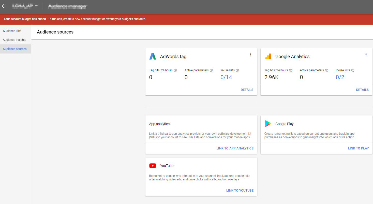Click help icon beside Analytics In-use lists

(353, 70)
